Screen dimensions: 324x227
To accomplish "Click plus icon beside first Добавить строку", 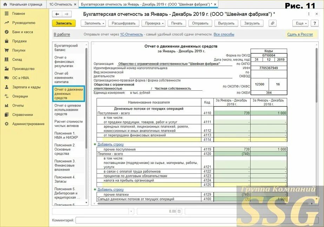I will (95, 144).
